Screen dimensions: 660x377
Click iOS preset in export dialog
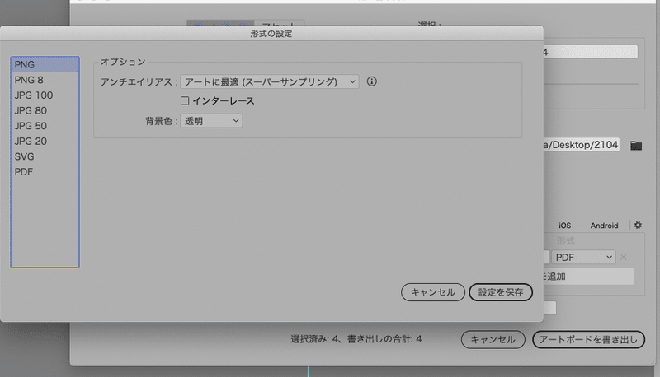(x=565, y=226)
